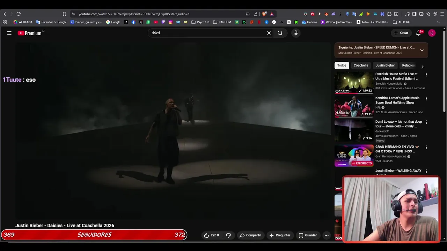
Task: Open Brave Rewards triangle icon
Action: [272, 14]
